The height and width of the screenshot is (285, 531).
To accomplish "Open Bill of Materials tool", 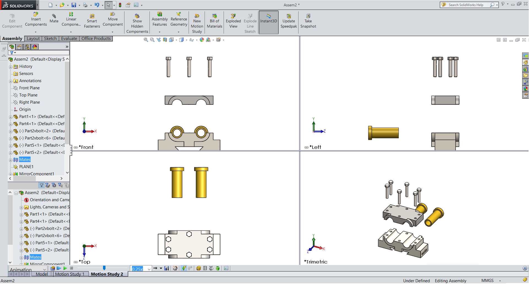I will (x=215, y=21).
